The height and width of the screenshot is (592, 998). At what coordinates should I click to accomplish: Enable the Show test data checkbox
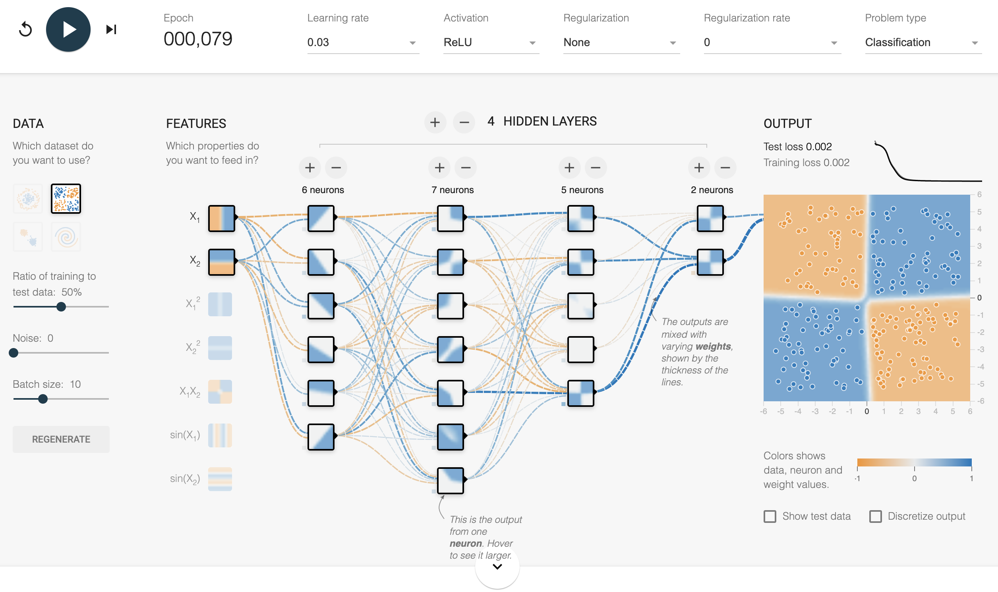click(x=770, y=516)
